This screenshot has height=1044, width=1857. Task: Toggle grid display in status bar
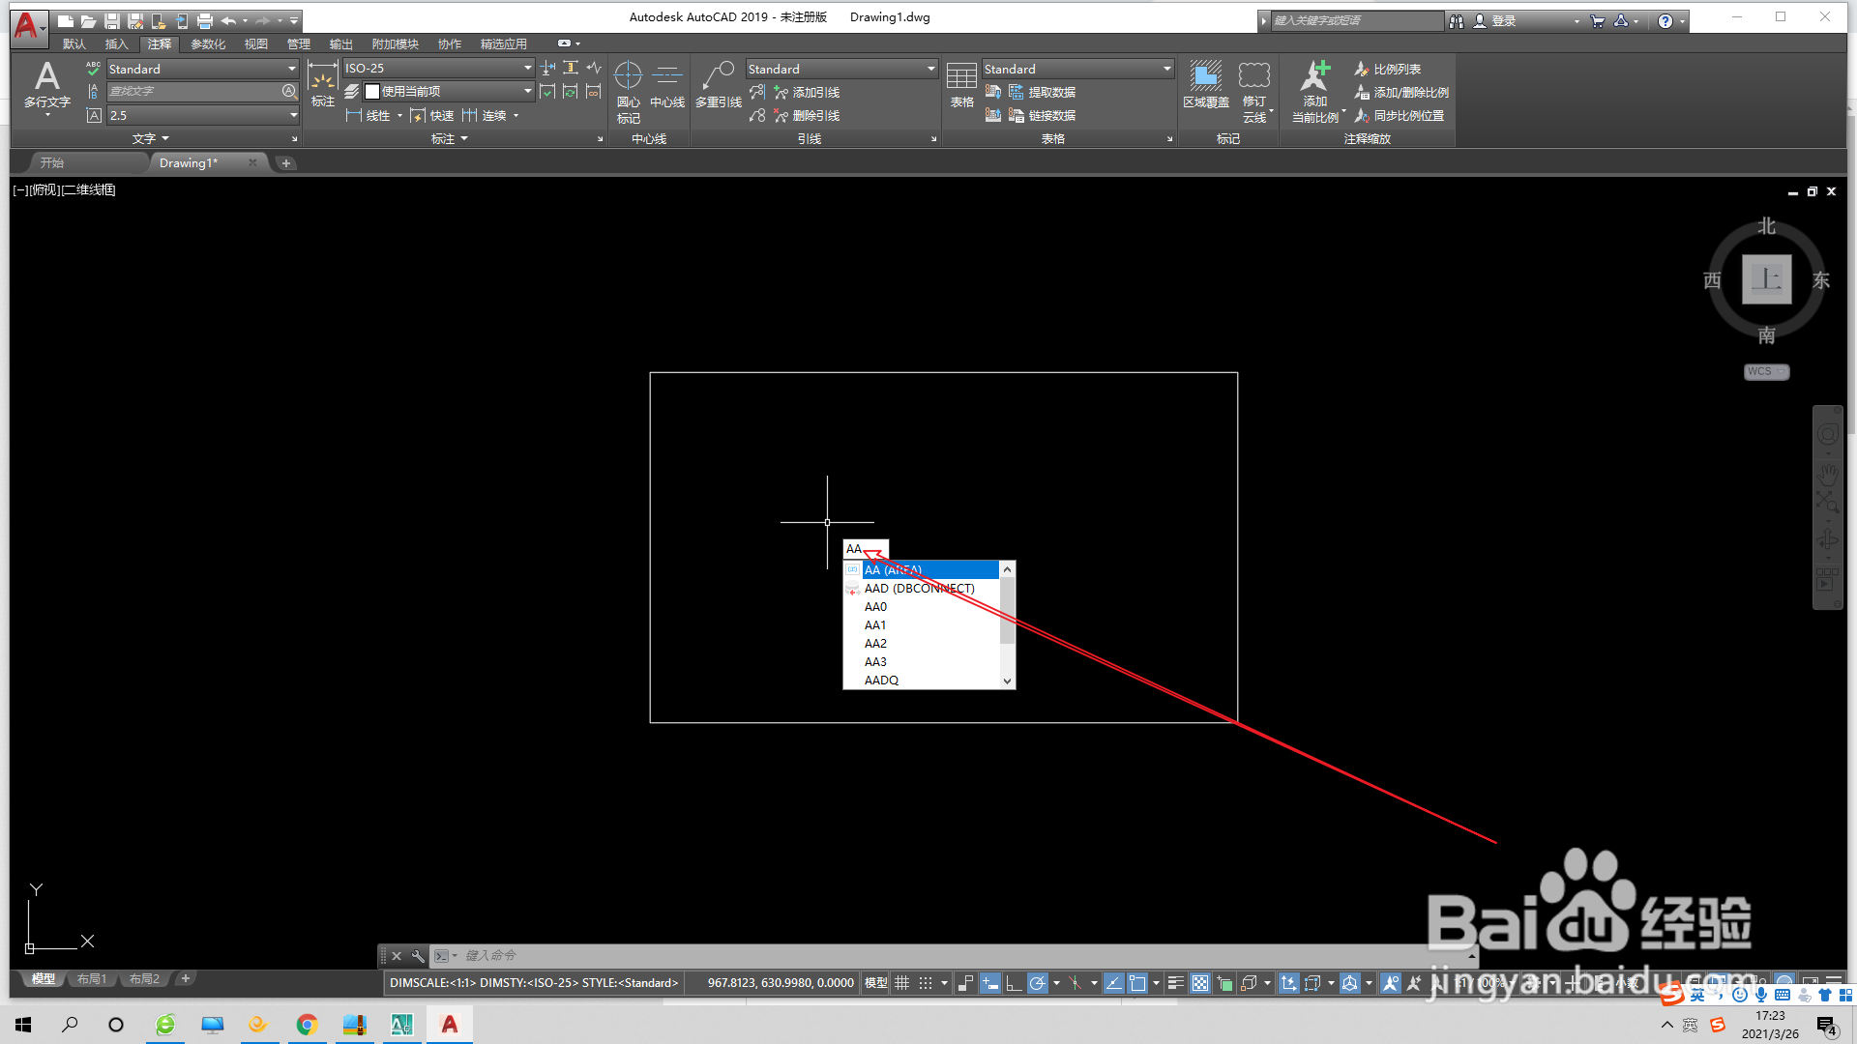tap(901, 983)
